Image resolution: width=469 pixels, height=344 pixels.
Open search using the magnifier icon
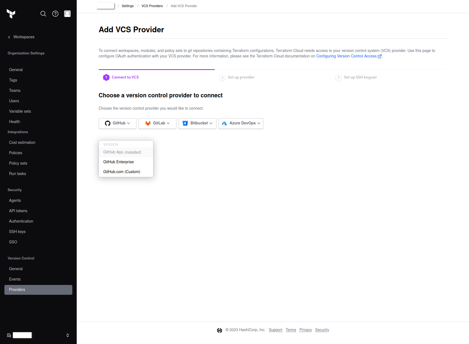pos(43,14)
